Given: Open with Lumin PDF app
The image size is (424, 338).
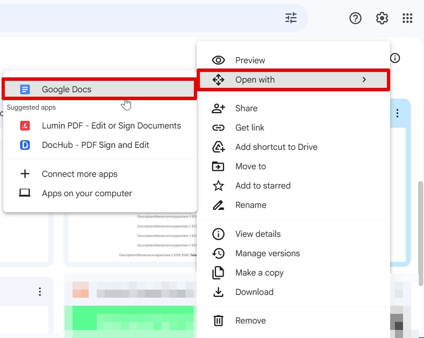Looking at the screenshot, I should click(111, 126).
